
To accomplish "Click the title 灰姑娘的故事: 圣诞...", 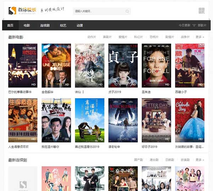I will click(x=190, y=147).
